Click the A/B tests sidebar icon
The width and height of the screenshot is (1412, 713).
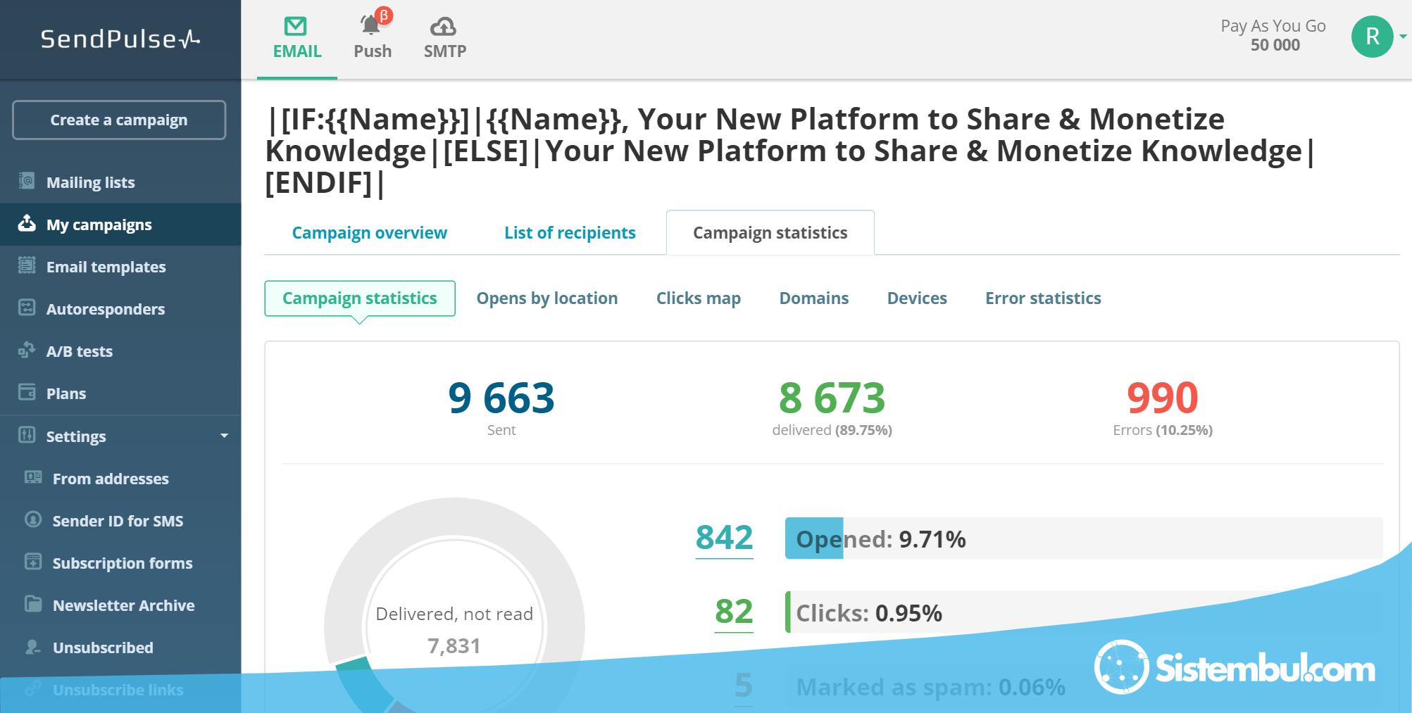pos(27,350)
